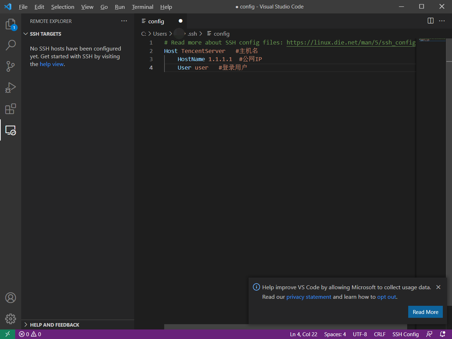Open the Edit menu
Viewport: 452px width, 339px height.
click(x=39, y=7)
